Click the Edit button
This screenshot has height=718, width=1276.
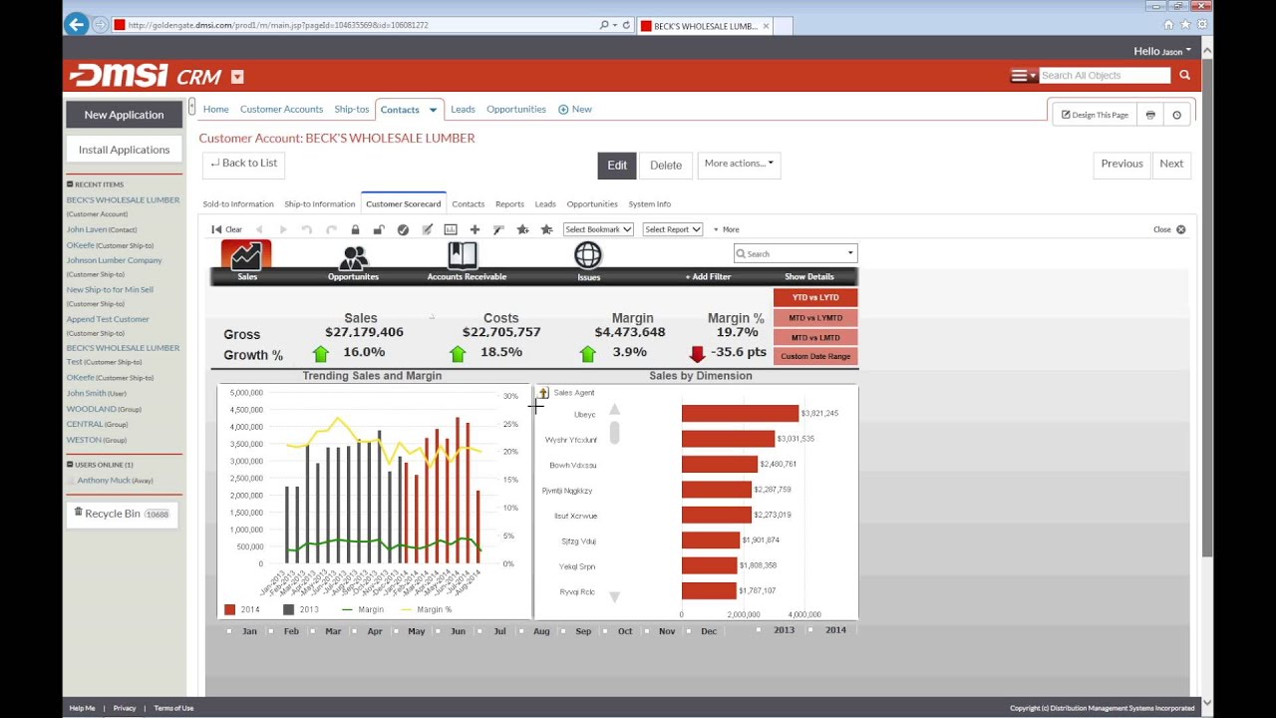pyautogui.click(x=617, y=166)
